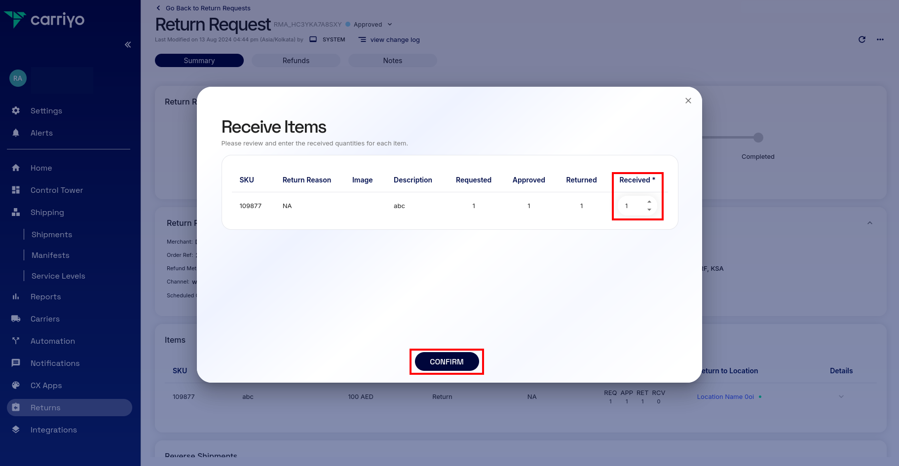Image resolution: width=899 pixels, height=466 pixels.
Task: Click the refresh icon at top right
Action: pyautogui.click(x=862, y=39)
